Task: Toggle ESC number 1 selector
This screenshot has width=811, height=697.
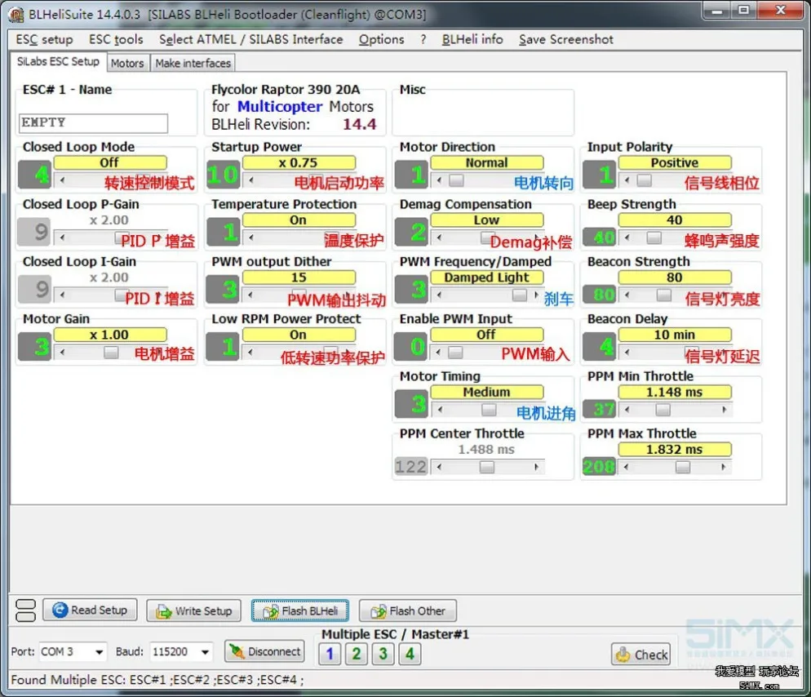Action: tap(330, 654)
